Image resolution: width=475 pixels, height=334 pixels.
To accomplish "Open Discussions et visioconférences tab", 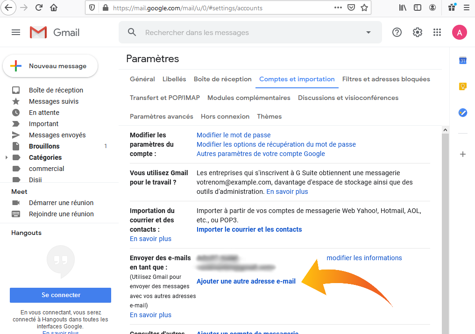I will pos(348,98).
